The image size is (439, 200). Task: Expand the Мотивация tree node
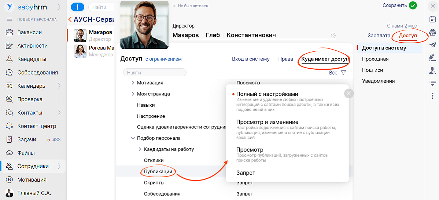(133, 83)
